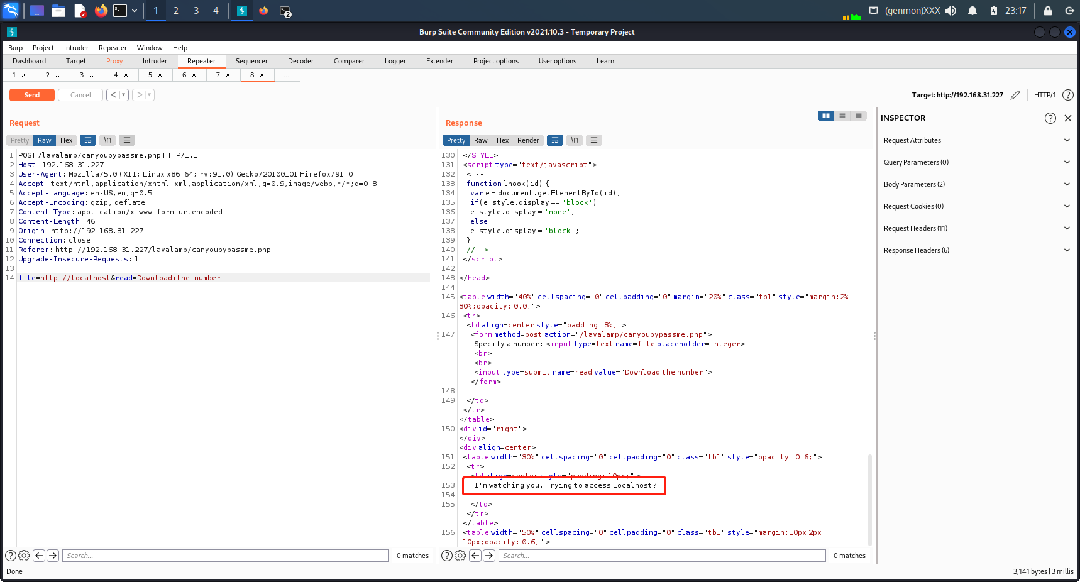This screenshot has height=582, width=1080.
Task: Switch request view to Hex
Action: pos(67,140)
